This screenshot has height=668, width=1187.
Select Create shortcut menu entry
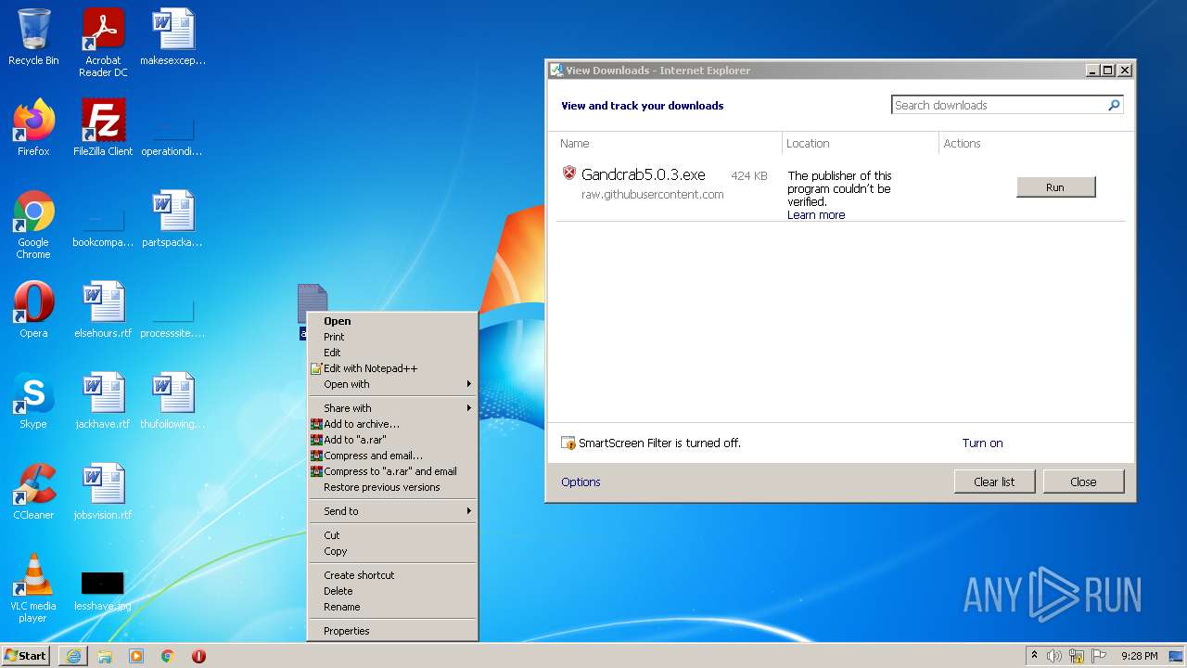[392, 575]
